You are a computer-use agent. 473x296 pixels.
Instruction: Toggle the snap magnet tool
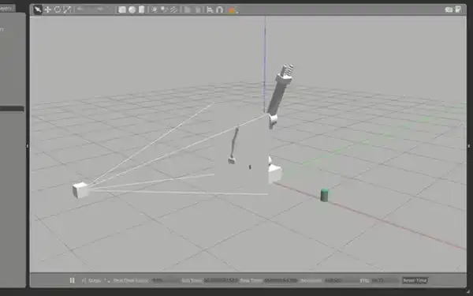[219, 9]
